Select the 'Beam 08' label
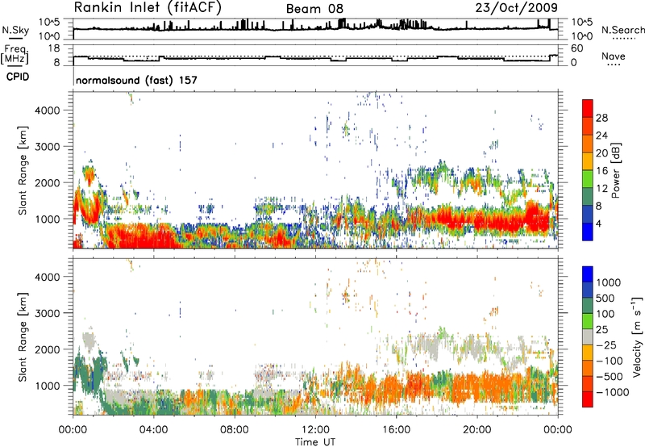Screen dimensions: 645x447 [314, 9]
